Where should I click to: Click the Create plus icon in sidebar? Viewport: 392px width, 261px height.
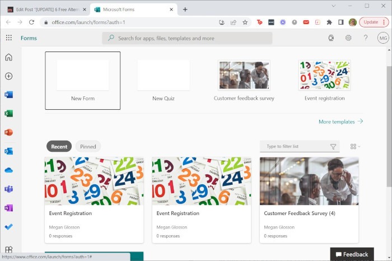coord(9,76)
